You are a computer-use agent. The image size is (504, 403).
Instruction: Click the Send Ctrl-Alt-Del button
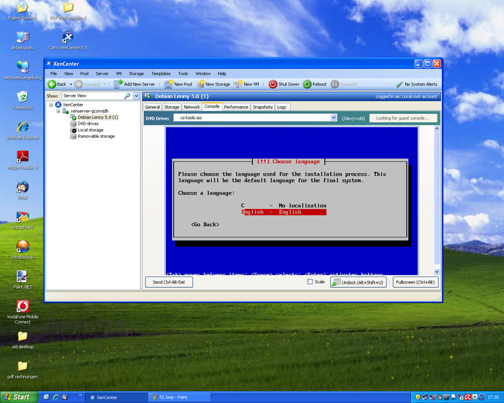pyautogui.click(x=169, y=282)
